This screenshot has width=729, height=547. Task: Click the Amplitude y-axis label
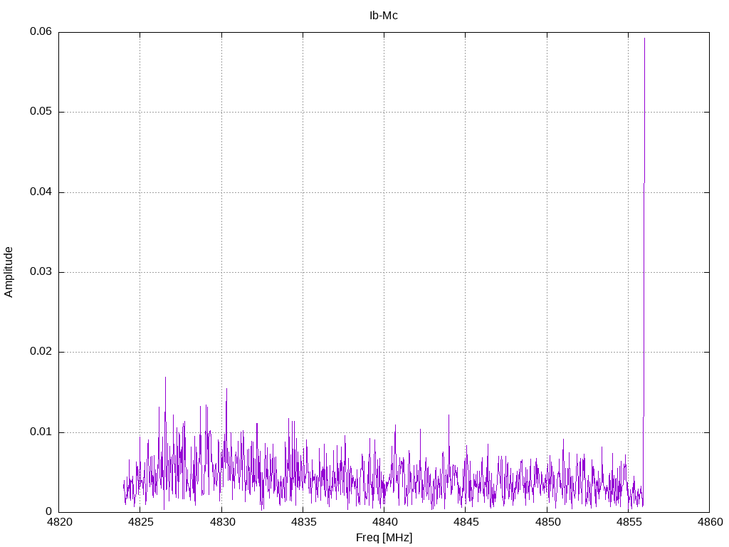9,272
